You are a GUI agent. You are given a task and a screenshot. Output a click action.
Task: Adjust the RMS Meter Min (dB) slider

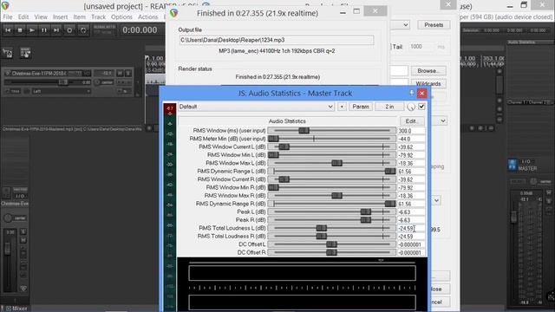click(332, 139)
